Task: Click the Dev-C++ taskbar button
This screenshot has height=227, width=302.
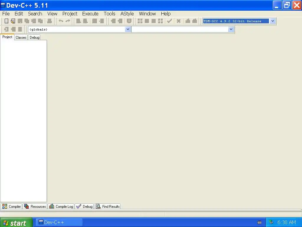Action: click(x=59, y=222)
